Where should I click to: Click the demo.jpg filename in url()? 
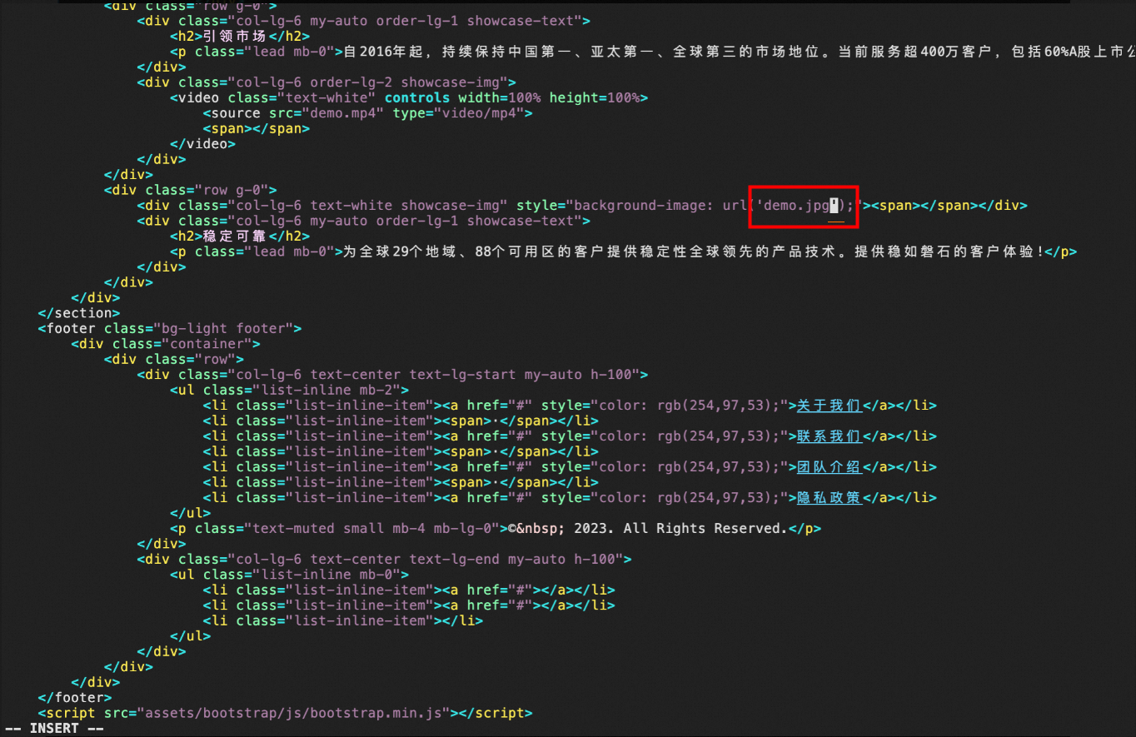tap(796, 206)
